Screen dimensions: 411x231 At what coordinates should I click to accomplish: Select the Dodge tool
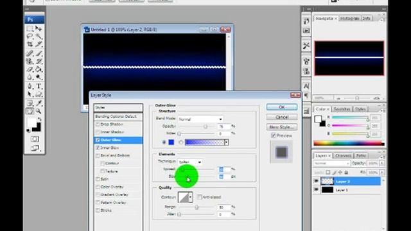(39, 77)
